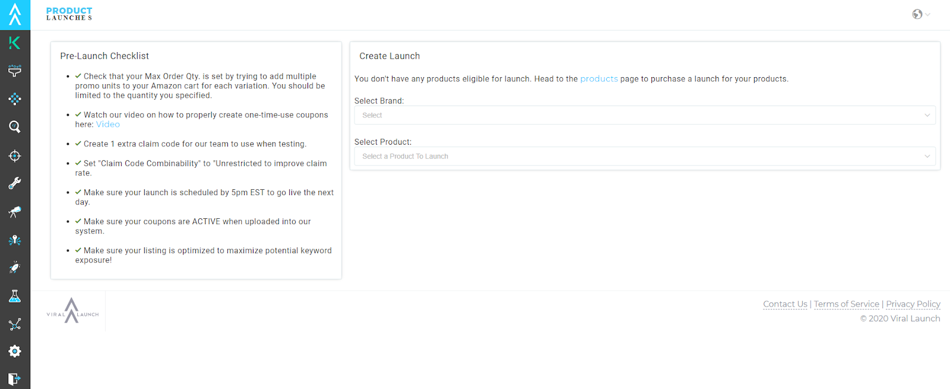This screenshot has height=389, width=950.
Task: Click the Product Launches header logo
Action: point(69,14)
